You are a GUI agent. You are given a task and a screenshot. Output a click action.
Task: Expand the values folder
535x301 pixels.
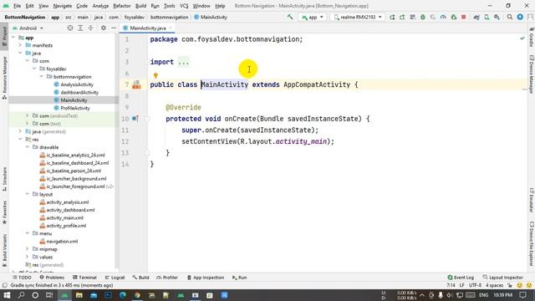(x=28, y=257)
